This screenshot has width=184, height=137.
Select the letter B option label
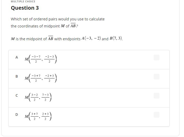[17, 76]
